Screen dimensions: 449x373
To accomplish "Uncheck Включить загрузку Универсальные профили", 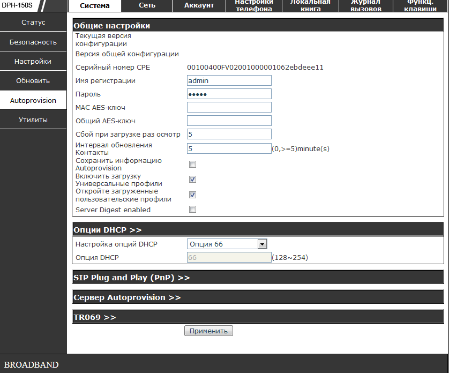I will coord(193,180).
